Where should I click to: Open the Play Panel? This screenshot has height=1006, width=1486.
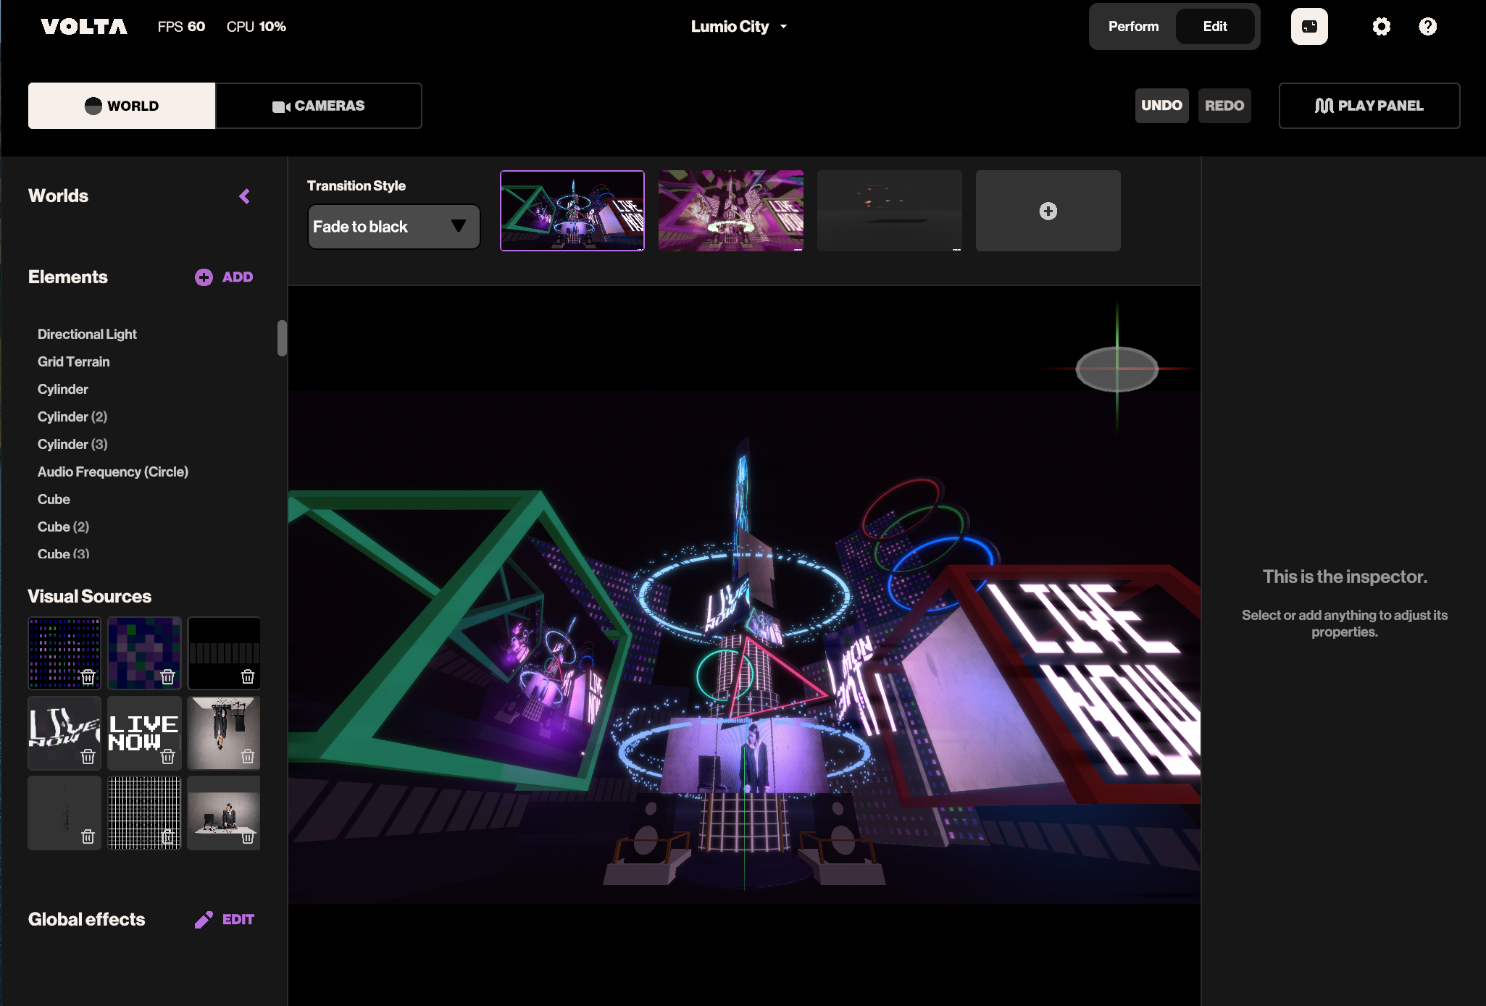(1369, 106)
